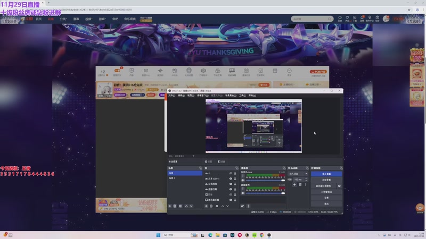
Task: Open the scene collection menu in OBS
Action: tap(231, 96)
